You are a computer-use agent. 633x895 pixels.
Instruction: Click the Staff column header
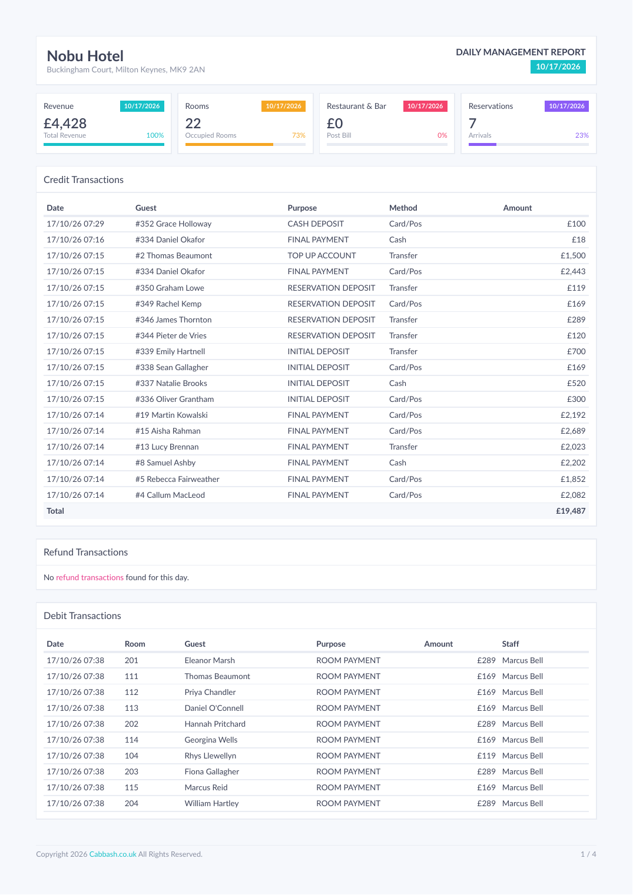pyautogui.click(x=511, y=644)
